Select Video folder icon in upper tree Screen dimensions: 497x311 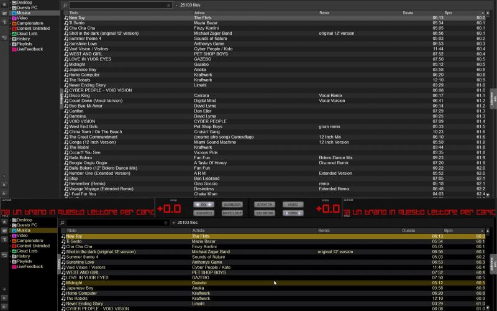coord(14,18)
